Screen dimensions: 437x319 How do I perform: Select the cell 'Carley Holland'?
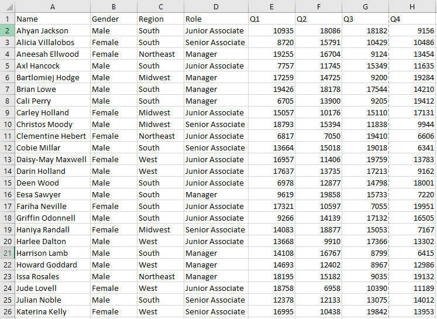pyautogui.click(x=53, y=112)
